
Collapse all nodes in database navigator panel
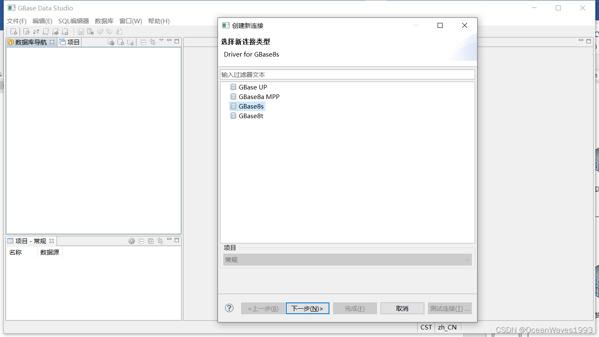(x=143, y=42)
